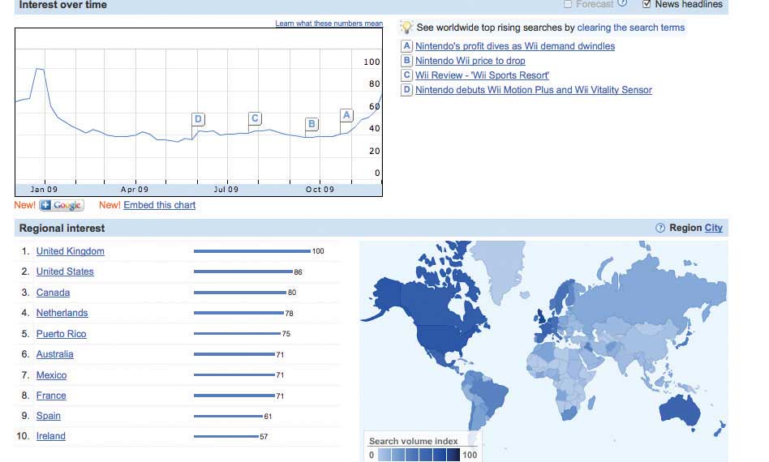Select the Region view label
769x462 pixels.
click(x=685, y=228)
